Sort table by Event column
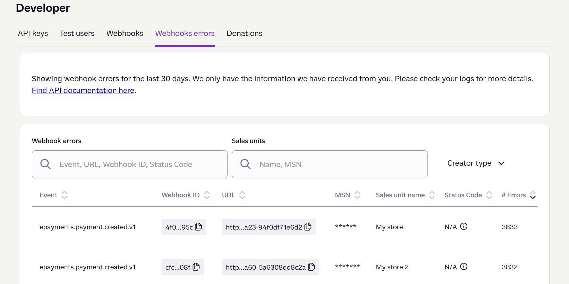Viewport: 569px width, 284px height. pyautogui.click(x=64, y=195)
